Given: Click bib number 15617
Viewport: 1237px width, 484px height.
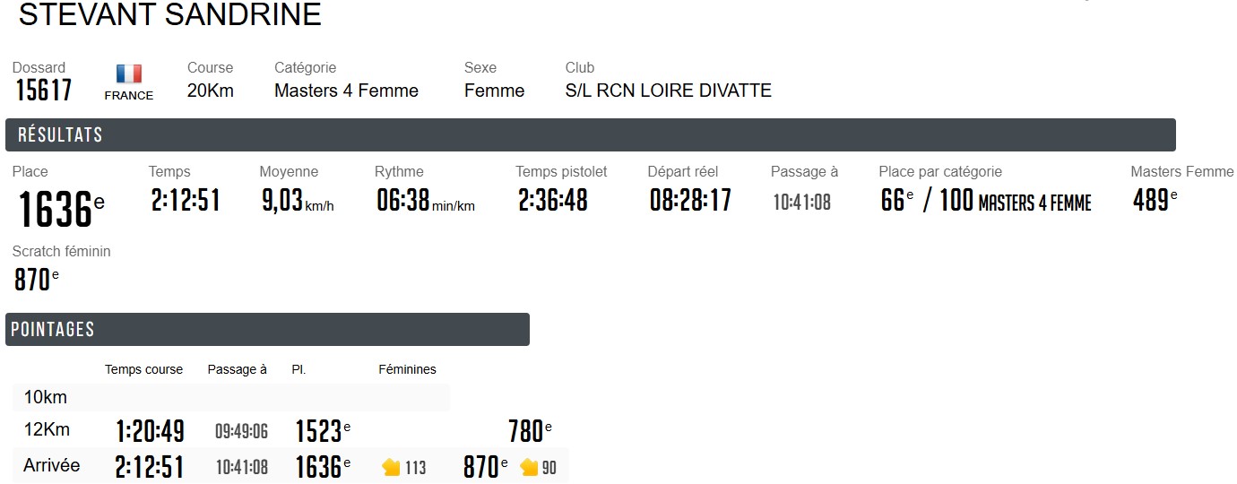Looking at the screenshot, I should (44, 91).
